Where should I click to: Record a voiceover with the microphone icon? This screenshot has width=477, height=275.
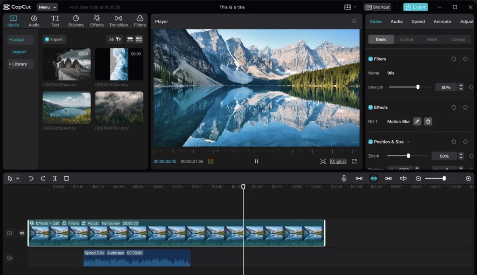click(344, 178)
